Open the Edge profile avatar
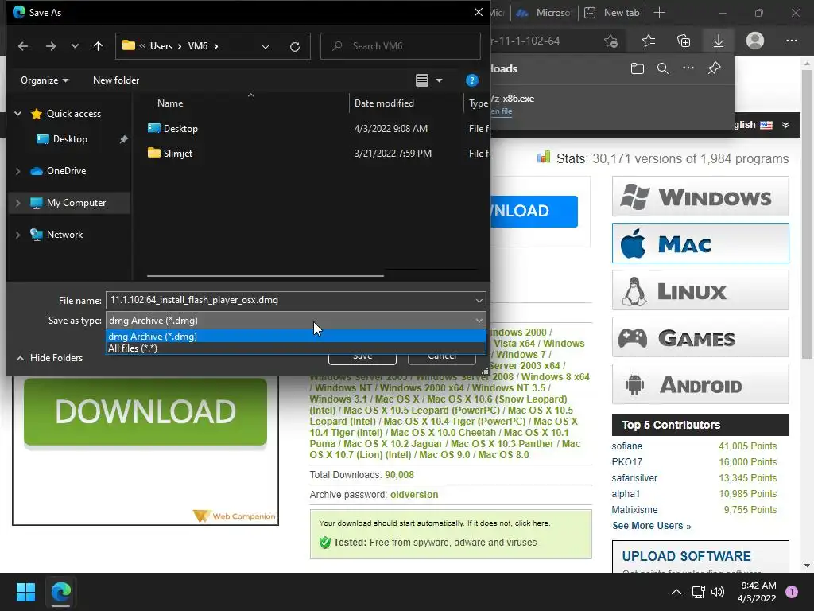The height and width of the screenshot is (611, 814). pos(755,41)
